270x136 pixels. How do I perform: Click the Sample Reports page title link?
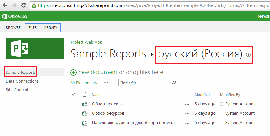coord(108,53)
